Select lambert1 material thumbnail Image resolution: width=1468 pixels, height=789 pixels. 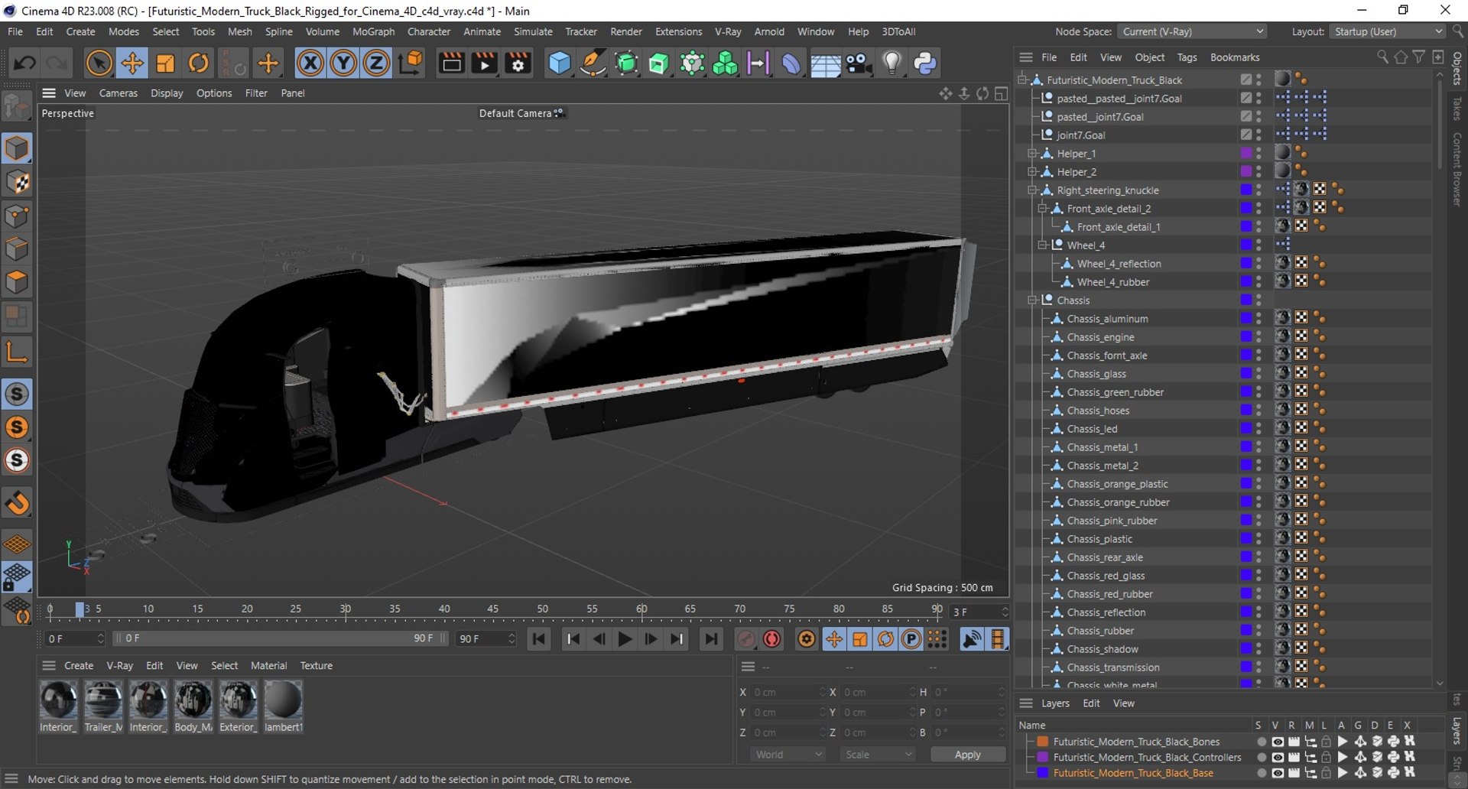point(283,707)
